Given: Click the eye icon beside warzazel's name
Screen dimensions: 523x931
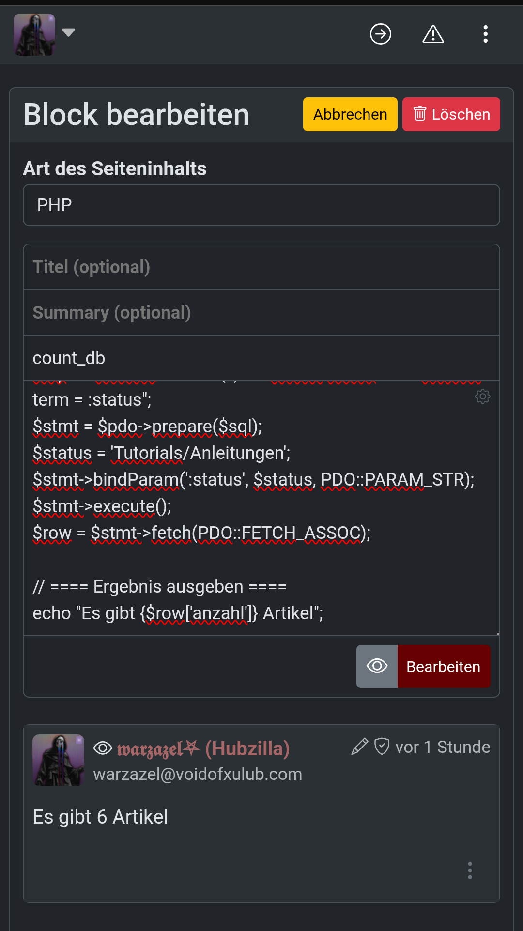Looking at the screenshot, I should (x=103, y=748).
